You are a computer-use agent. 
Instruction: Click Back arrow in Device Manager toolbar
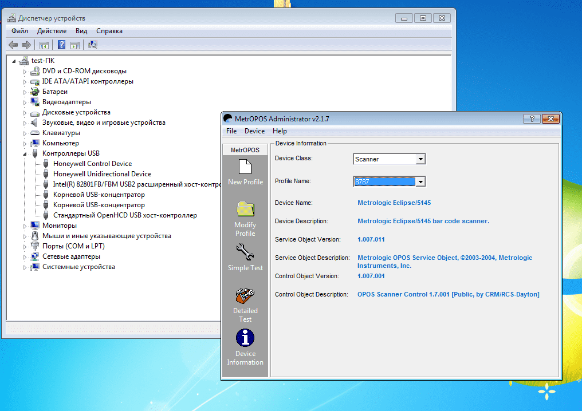coord(13,45)
